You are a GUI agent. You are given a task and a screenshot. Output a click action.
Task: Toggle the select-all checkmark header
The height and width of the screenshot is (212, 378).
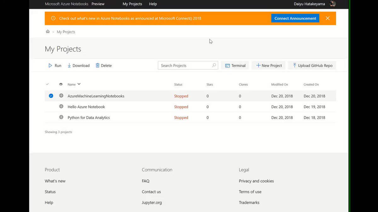[x=48, y=84]
